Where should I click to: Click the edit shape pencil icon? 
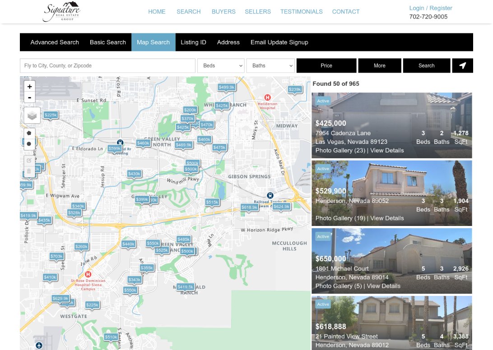(x=29, y=160)
